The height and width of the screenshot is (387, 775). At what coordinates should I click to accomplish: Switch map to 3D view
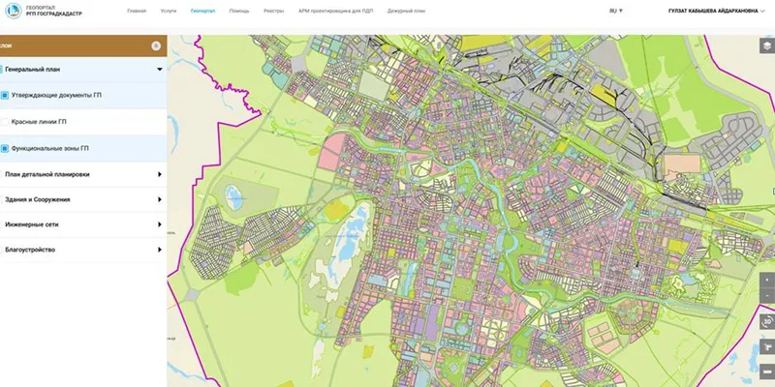click(766, 322)
